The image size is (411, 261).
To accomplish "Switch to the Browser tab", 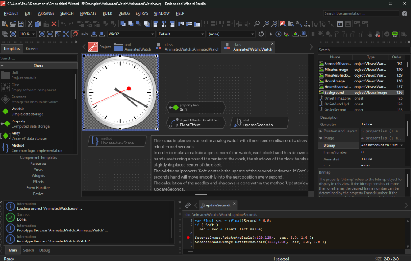I will coord(32,49).
